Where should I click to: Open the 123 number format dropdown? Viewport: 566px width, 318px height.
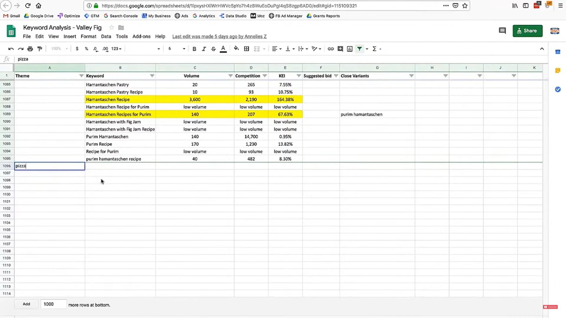(116, 49)
